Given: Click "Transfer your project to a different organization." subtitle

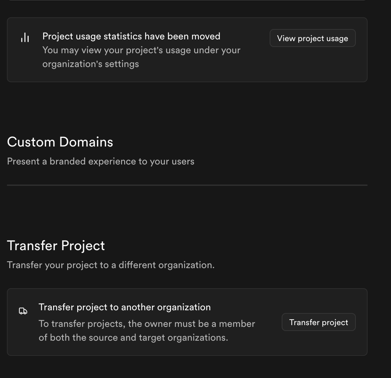Looking at the screenshot, I should click(x=111, y=265).
